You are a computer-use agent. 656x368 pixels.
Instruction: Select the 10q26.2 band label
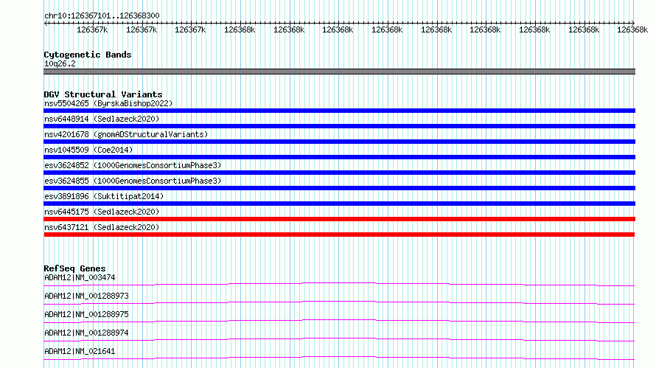60,63
